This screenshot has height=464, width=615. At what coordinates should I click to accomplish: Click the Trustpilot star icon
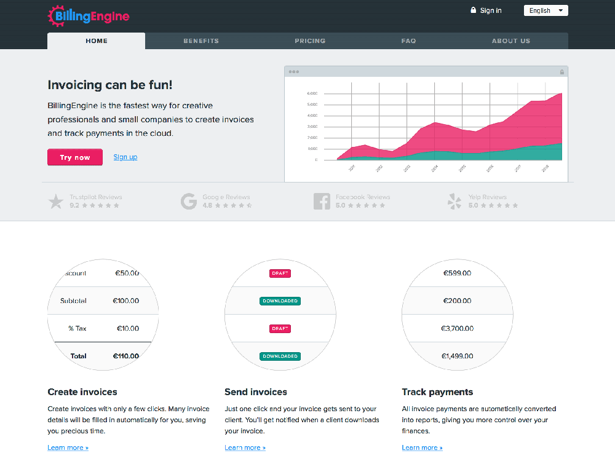(x=56, y=202)
